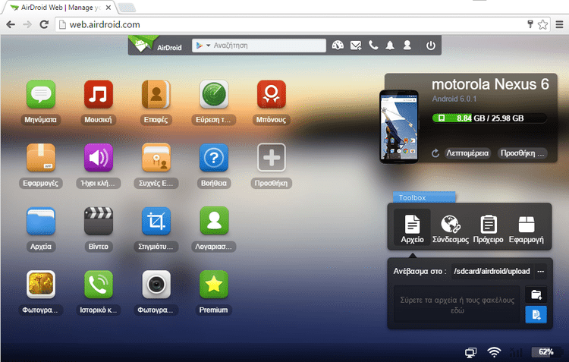Screen dimensions: 569x362
Task: Open the Φωτογρα... camera app
Action: pos(156,285)
